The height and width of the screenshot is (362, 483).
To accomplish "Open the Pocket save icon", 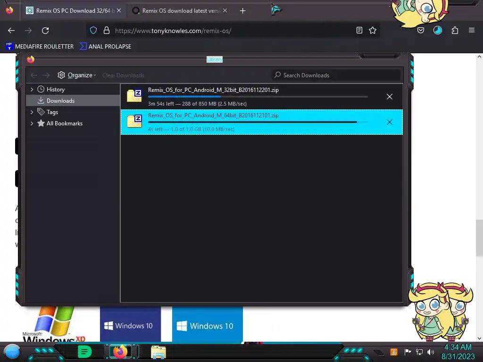I will 421,30.
